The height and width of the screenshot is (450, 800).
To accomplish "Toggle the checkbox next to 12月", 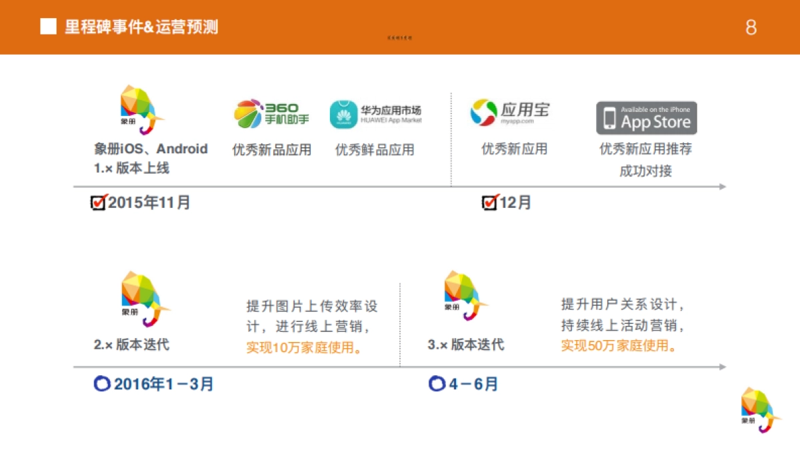I will [489, 201].
